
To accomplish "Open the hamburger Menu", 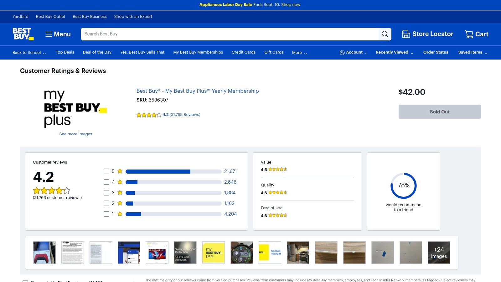I will pyautogui.click(x=58, y=34).
